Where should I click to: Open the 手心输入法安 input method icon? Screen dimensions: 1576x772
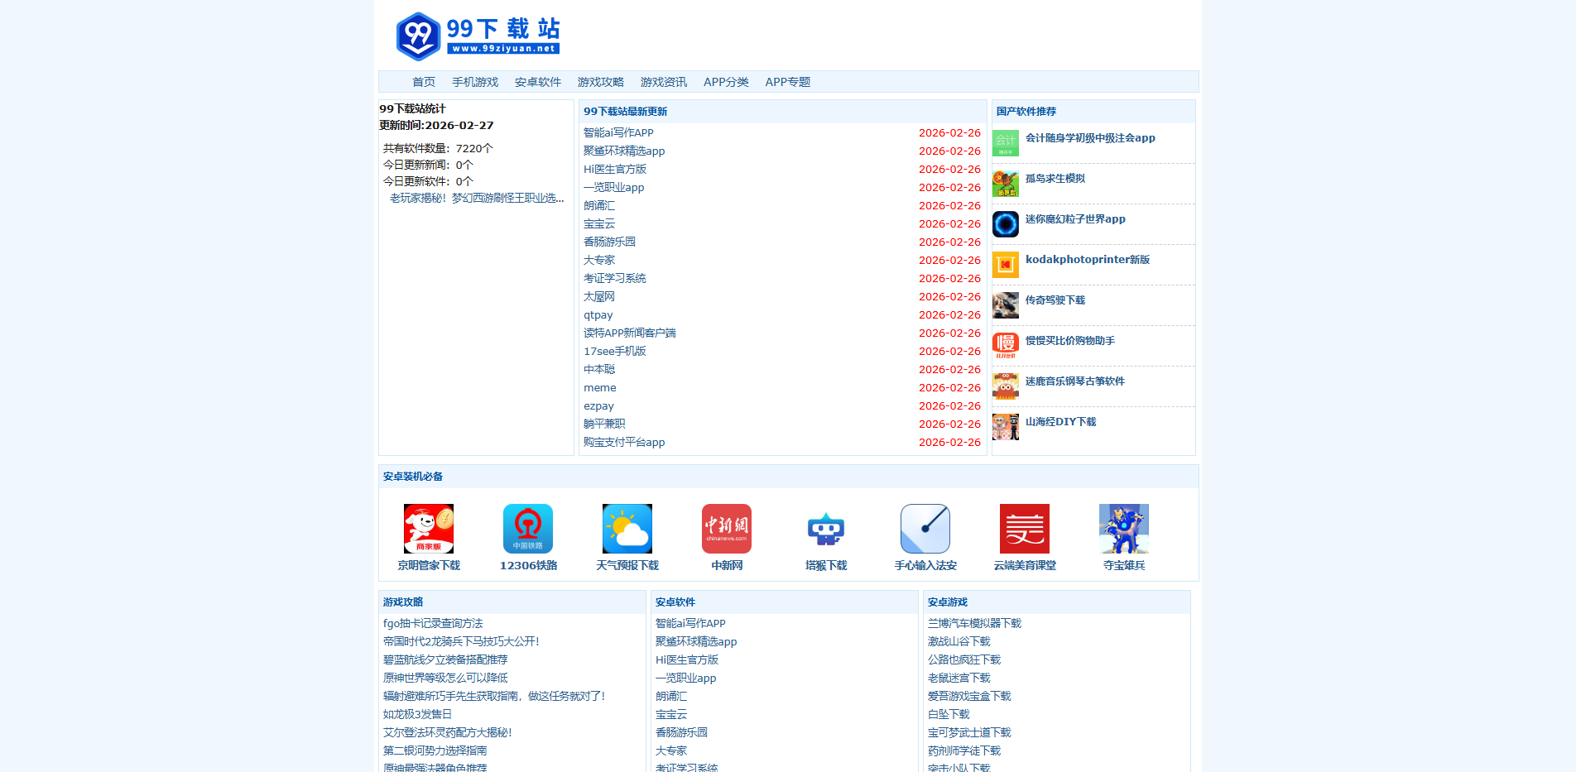pos(925,529)
